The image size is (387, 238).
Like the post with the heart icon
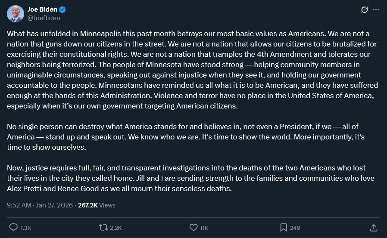(193, 227)
